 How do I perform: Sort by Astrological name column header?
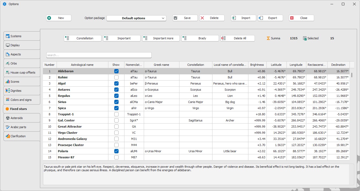coord(82,65)
